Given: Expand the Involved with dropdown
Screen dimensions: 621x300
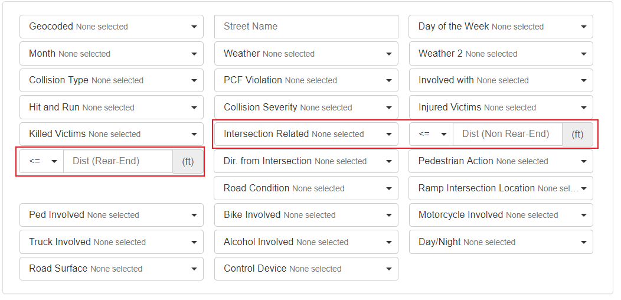Looking at the screenshot, I should pyautogui.click(x=501, y=80).
